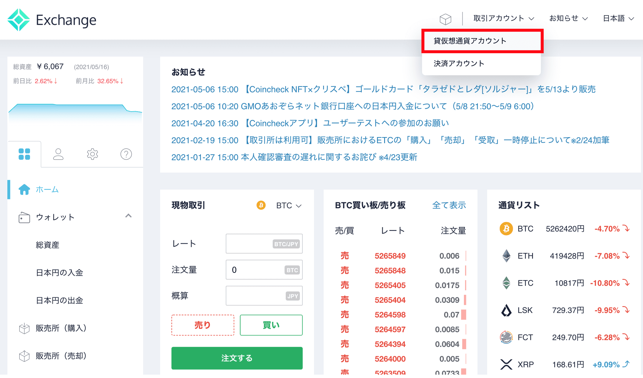Open the help question mark icon
Image resolution: width=643 pixels, height=378 pixels.
coord(126,154)
